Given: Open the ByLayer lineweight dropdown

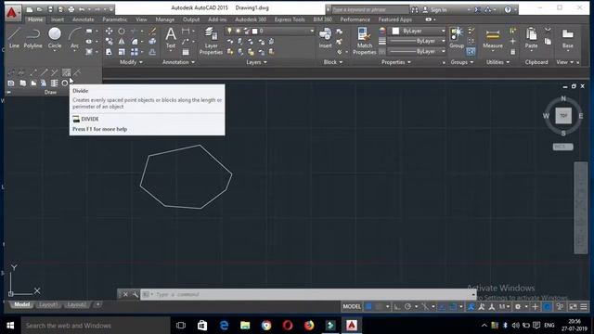Looking at the screenshot, I should coord(444,41).
